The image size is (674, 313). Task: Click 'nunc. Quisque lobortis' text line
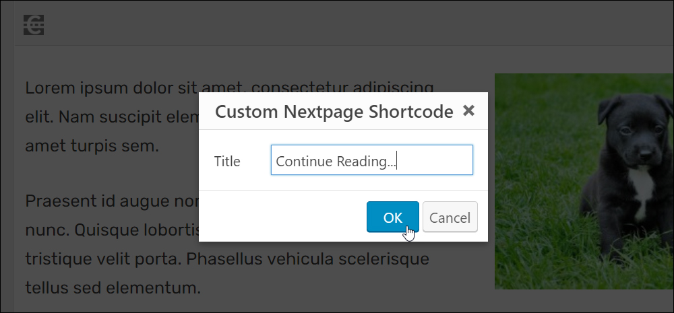pyautogui.click(x=112, y=231)
